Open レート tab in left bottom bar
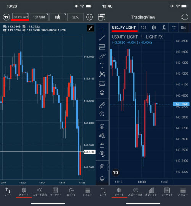This screenshot has height=206, width=191. point(8,192)
